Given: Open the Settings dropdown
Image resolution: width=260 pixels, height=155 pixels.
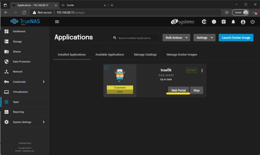Looking at the screenshot, I should [204, 38].
